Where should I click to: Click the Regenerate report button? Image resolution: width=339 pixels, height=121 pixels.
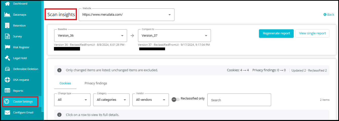pos(276,33)
